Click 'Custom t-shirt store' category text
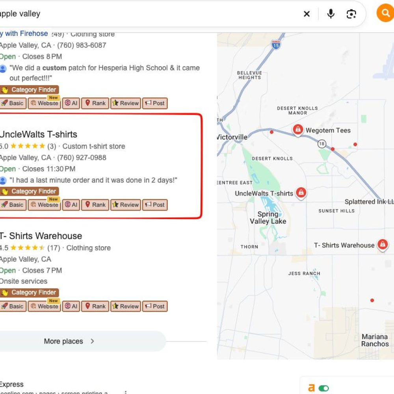The width and height of the screenshot is (394, 394). click(94, 146)
